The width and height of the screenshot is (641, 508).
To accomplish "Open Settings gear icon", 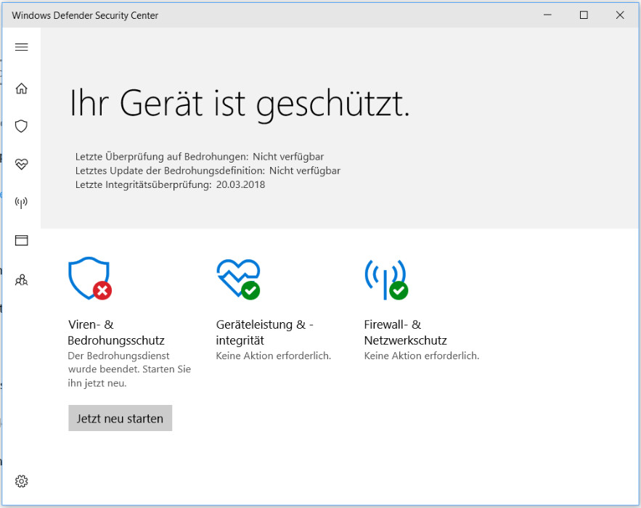I will pyautogui.click(x=22, y=481).
